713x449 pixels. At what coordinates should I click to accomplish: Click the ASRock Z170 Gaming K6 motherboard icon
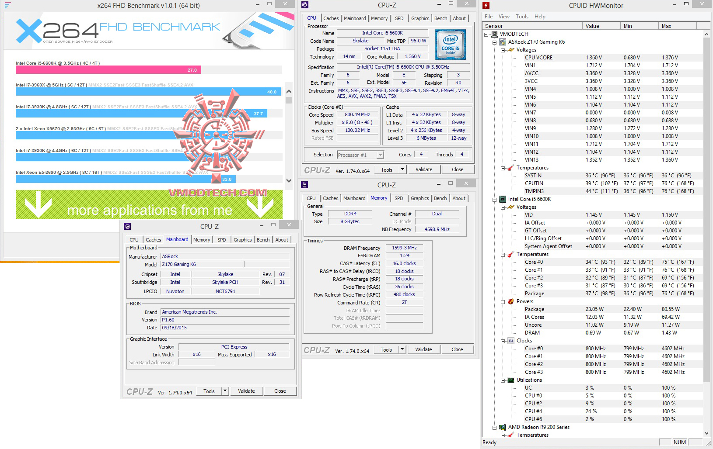[x=503, y=42]
